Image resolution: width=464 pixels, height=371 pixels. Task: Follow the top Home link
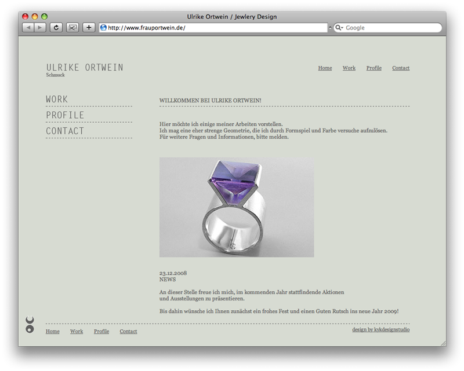[x=325, y=68]
